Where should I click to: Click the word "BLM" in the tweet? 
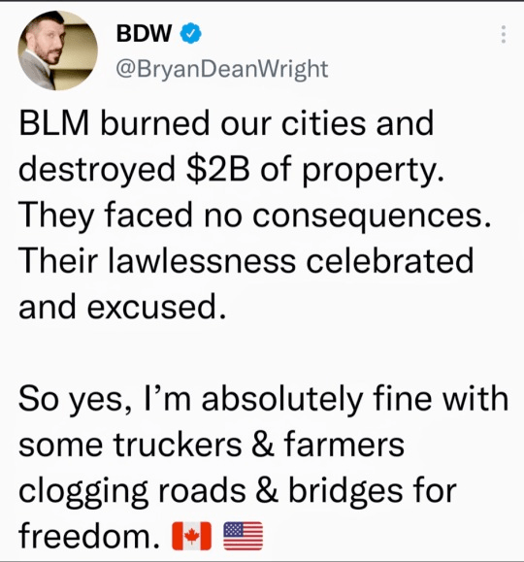coord(53,123)
